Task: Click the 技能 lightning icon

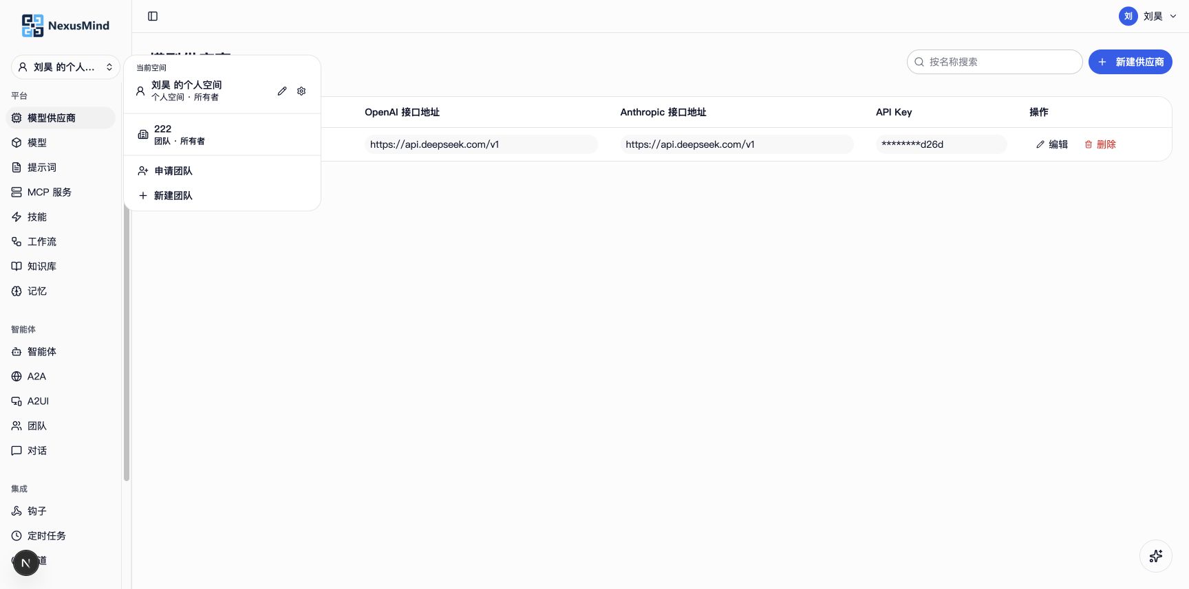Action: [17, 216]
